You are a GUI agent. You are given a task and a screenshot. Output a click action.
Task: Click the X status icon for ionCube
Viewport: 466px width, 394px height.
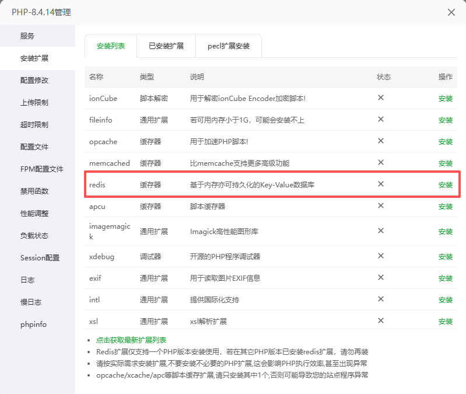coord(381,97)
